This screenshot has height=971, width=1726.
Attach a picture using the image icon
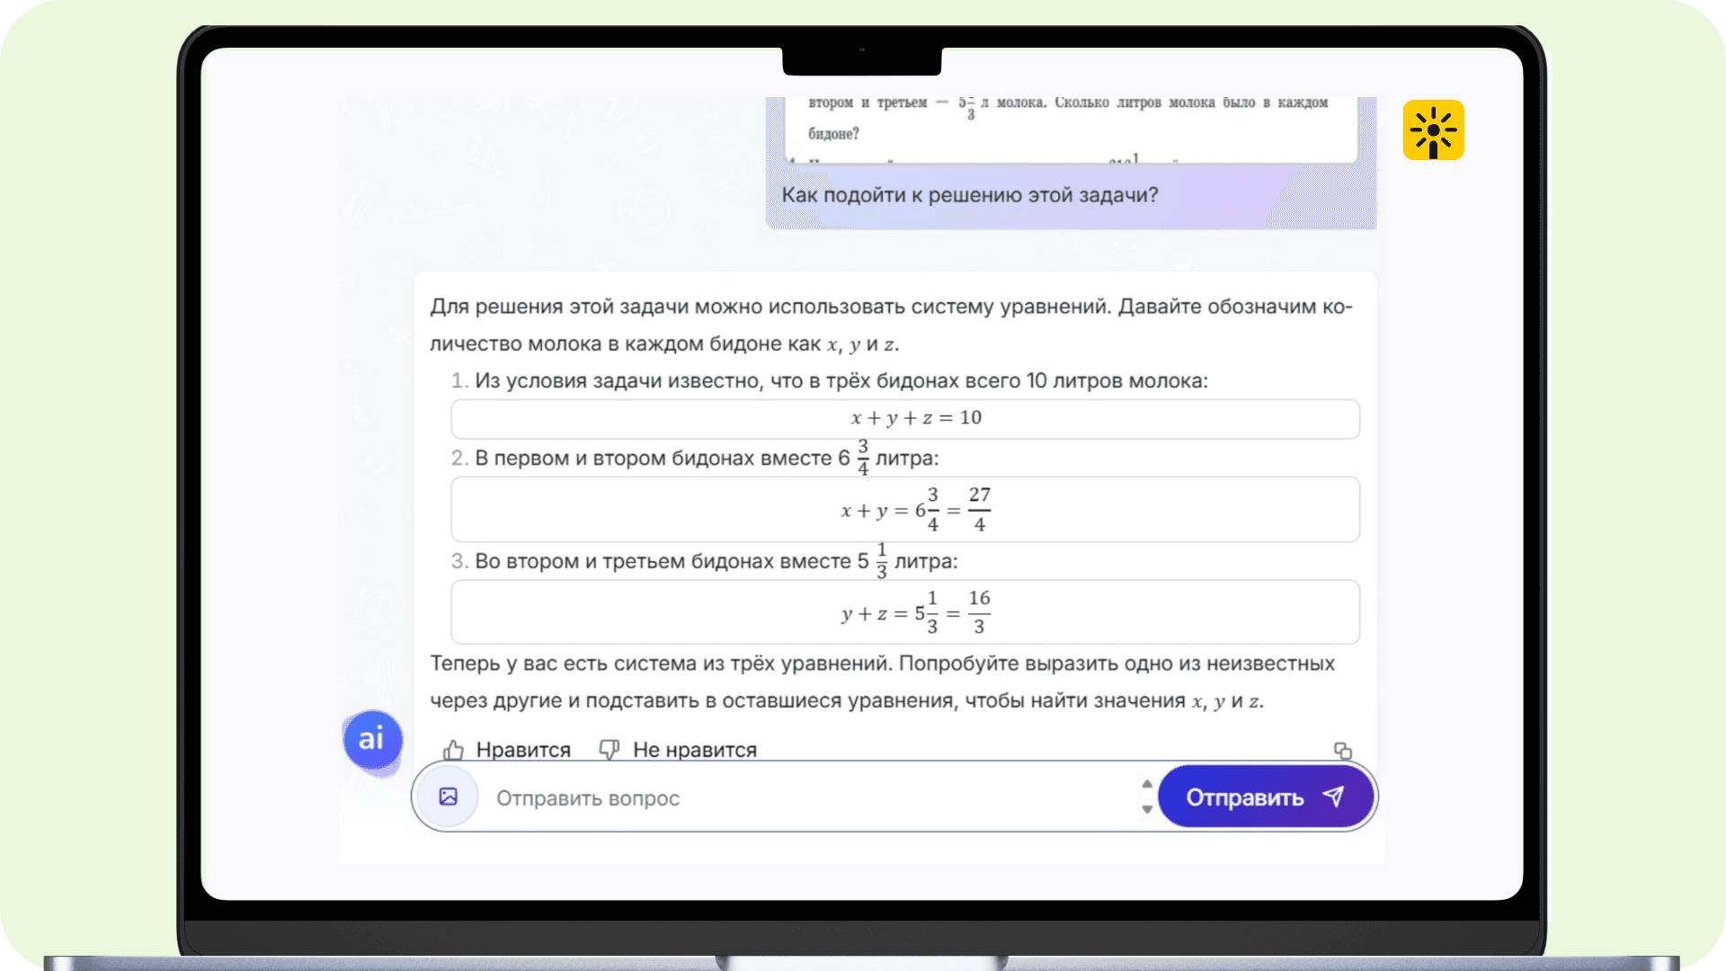pos(449,797)
